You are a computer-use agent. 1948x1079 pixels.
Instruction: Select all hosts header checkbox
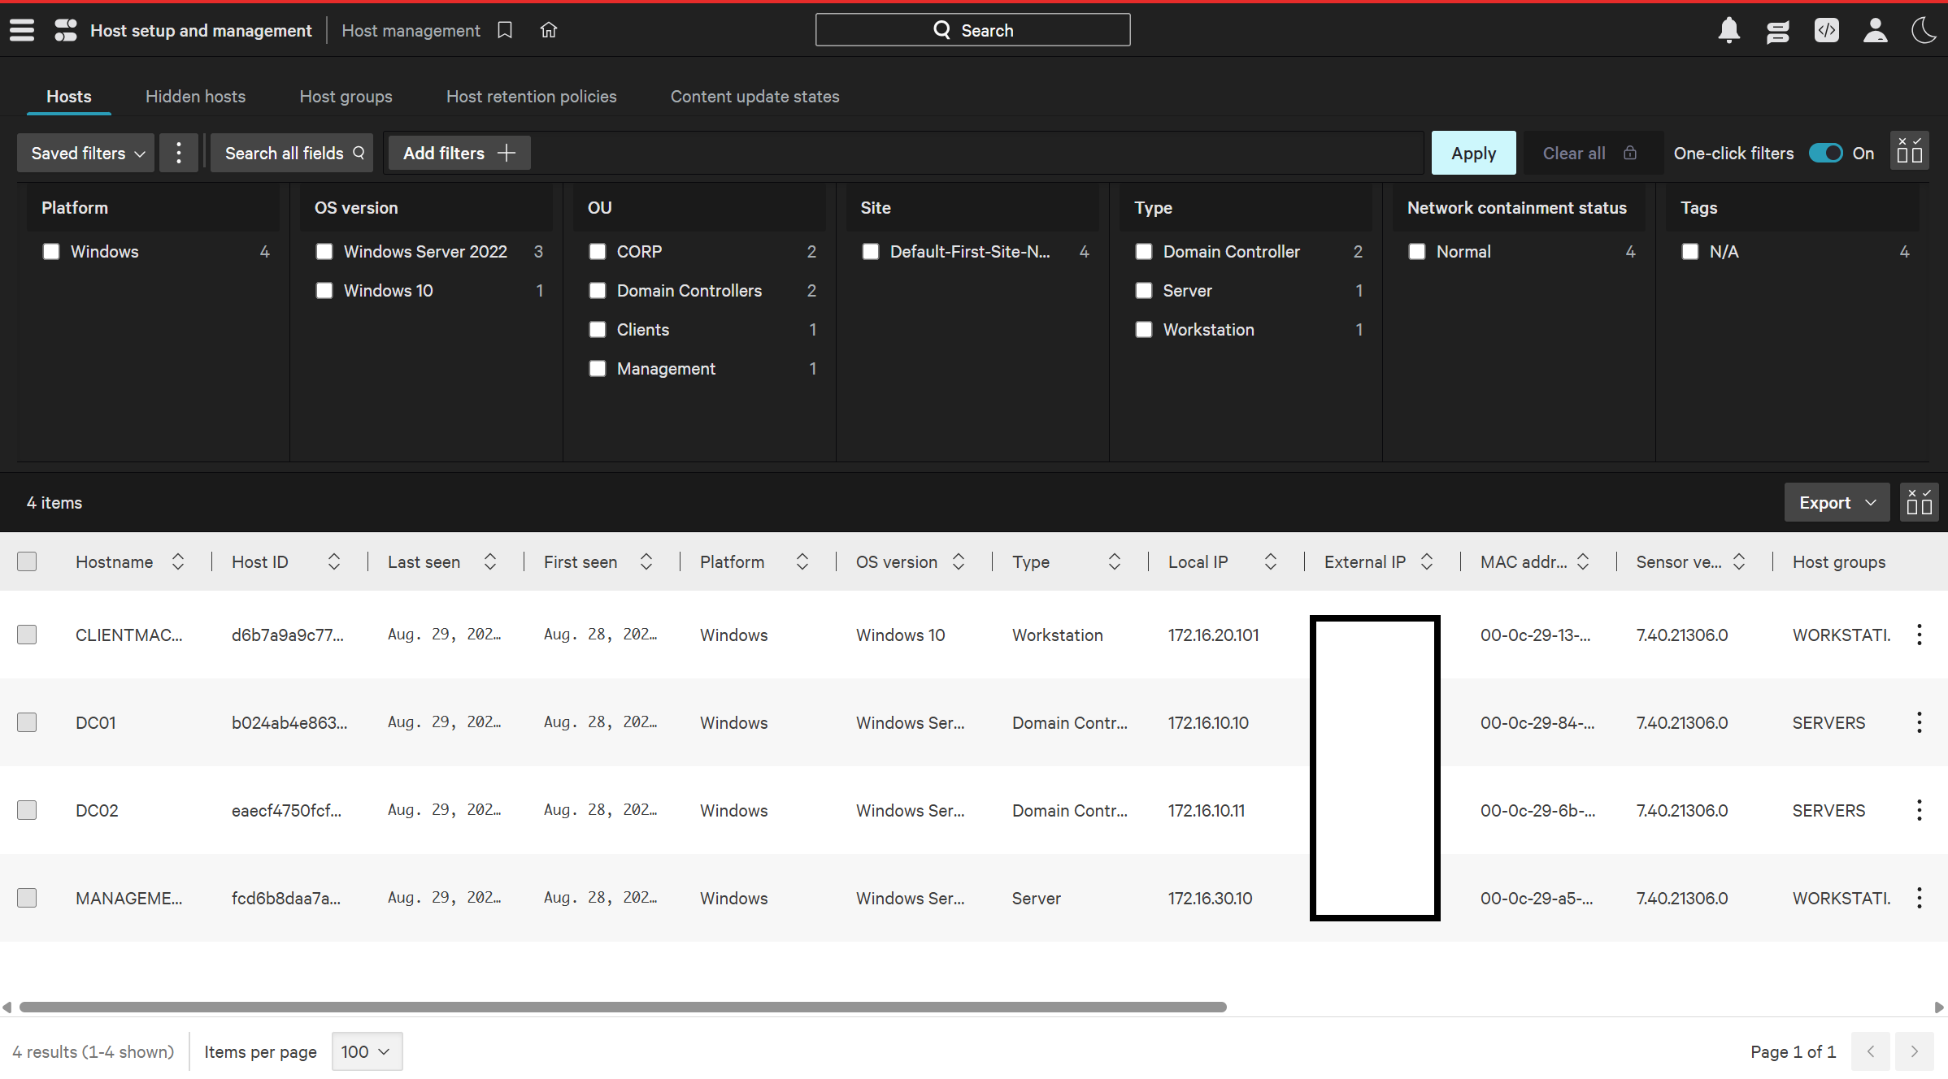27,561
